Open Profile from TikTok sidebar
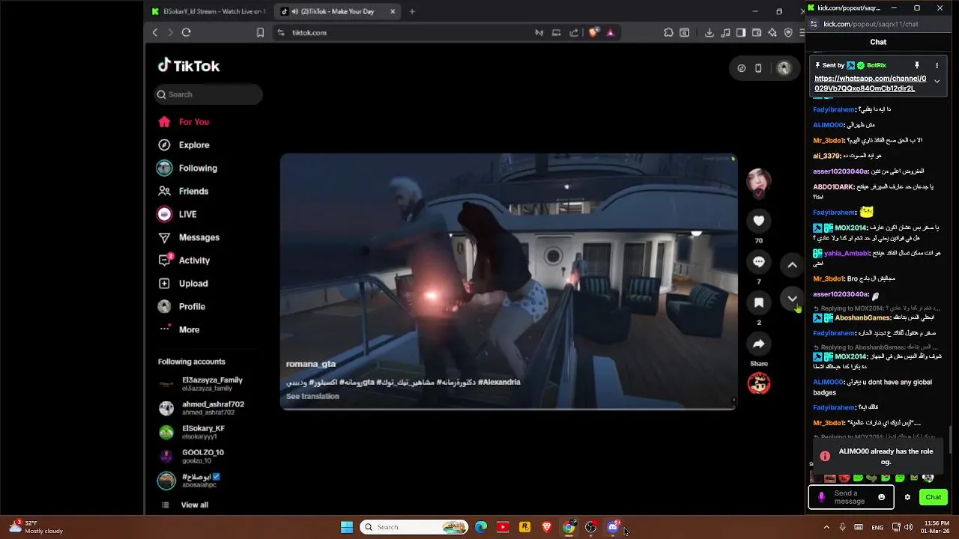This screenshot has width=959, height=539. [x=182, y=307]
